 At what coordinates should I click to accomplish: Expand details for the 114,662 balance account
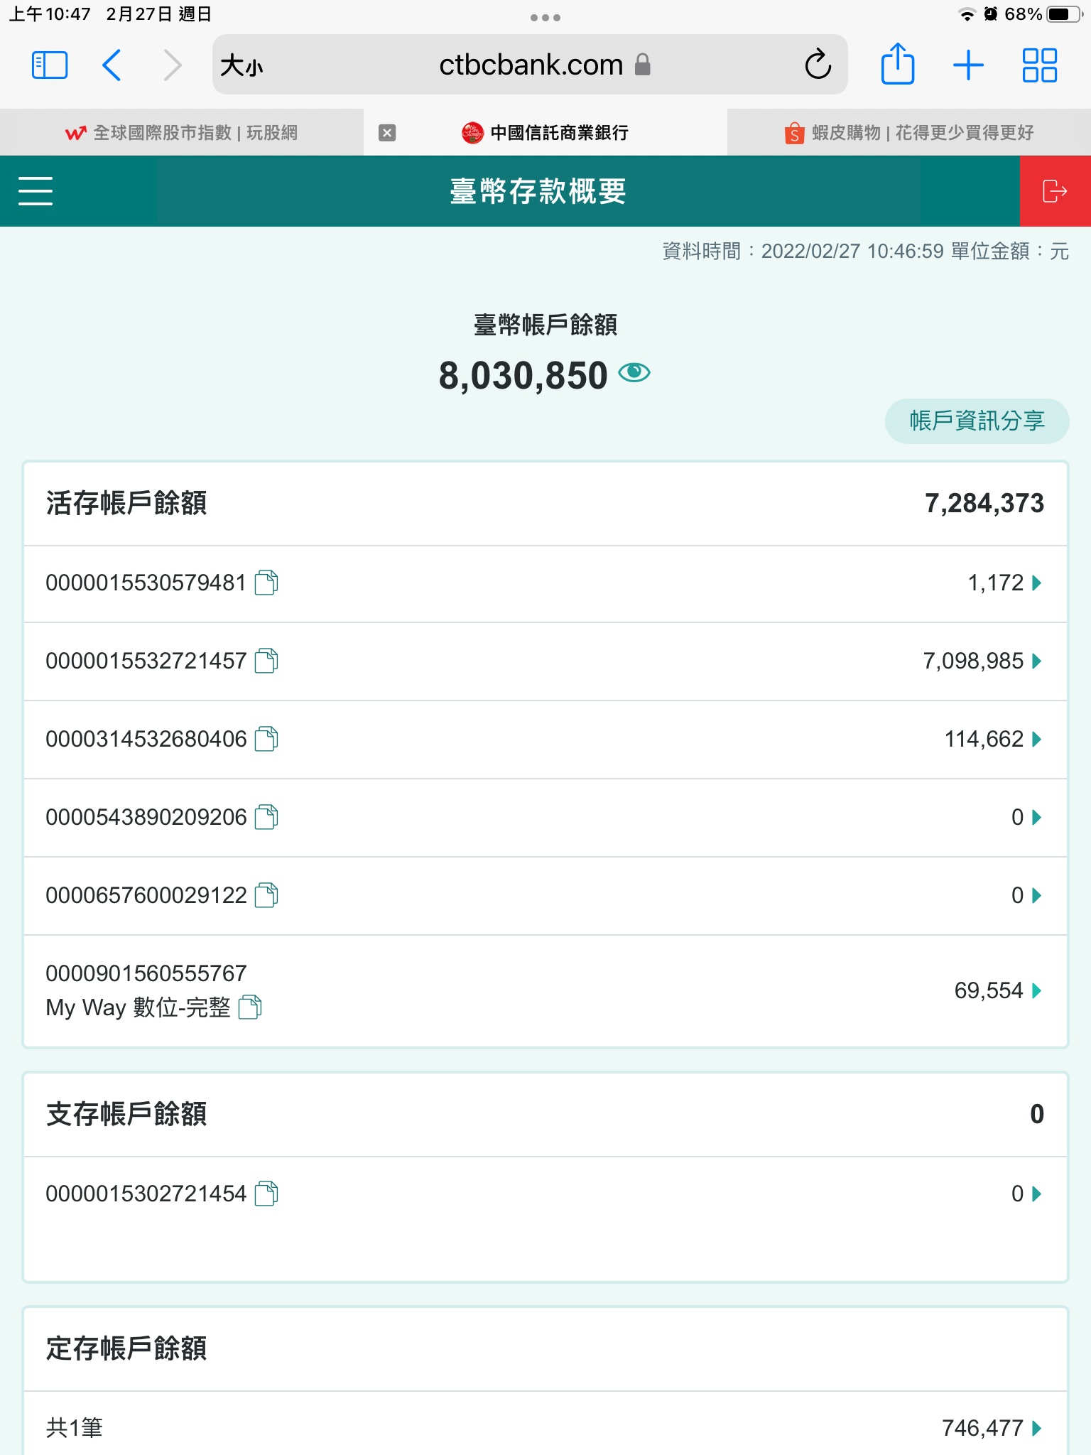tap(1036, 740)
